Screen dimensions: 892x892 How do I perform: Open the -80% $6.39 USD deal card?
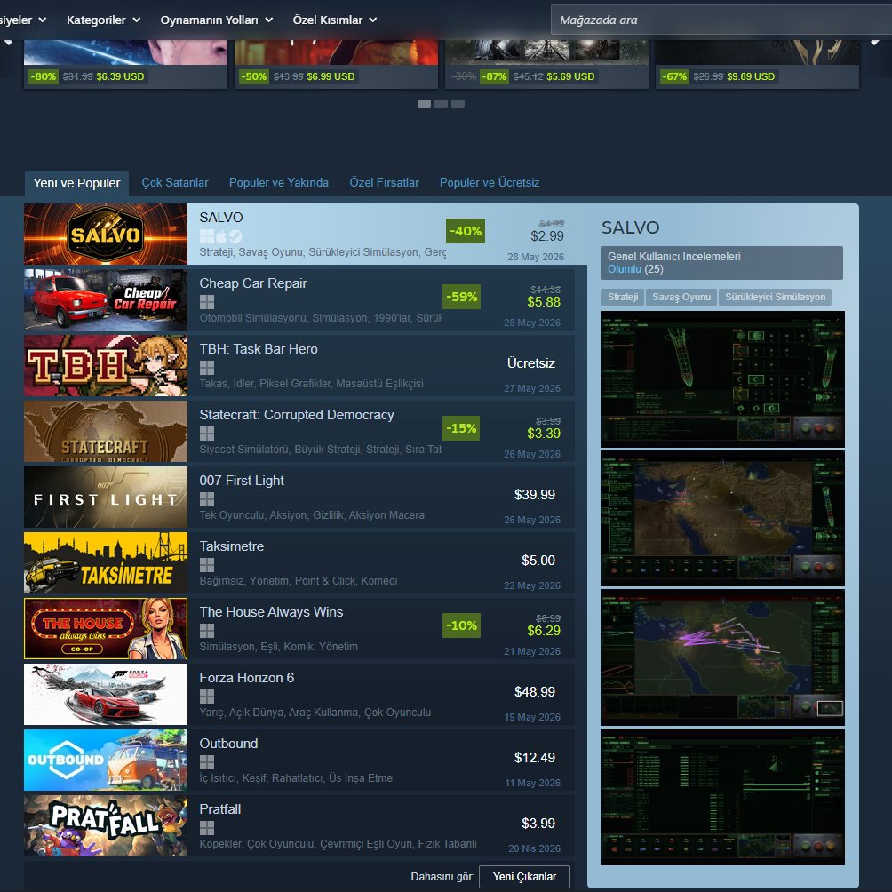[126, 64]
